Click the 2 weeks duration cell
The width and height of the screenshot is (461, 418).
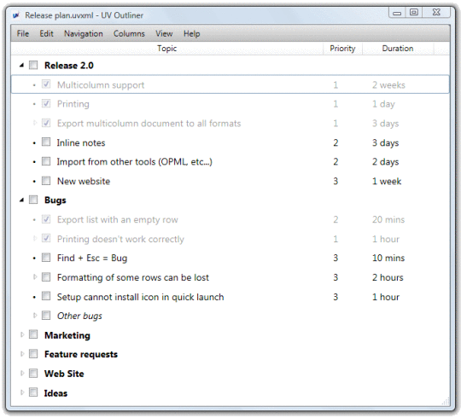click(388, 85)
